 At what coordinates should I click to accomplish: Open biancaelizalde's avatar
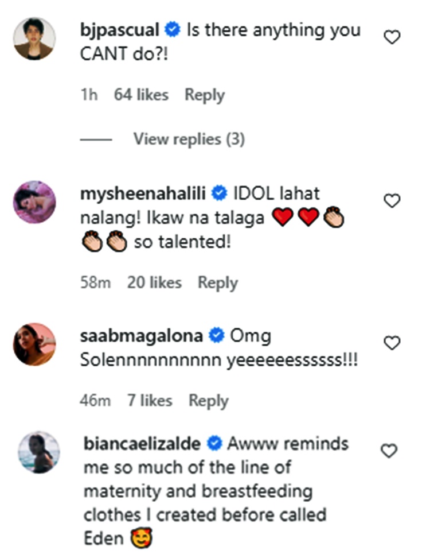coord(34,452)
